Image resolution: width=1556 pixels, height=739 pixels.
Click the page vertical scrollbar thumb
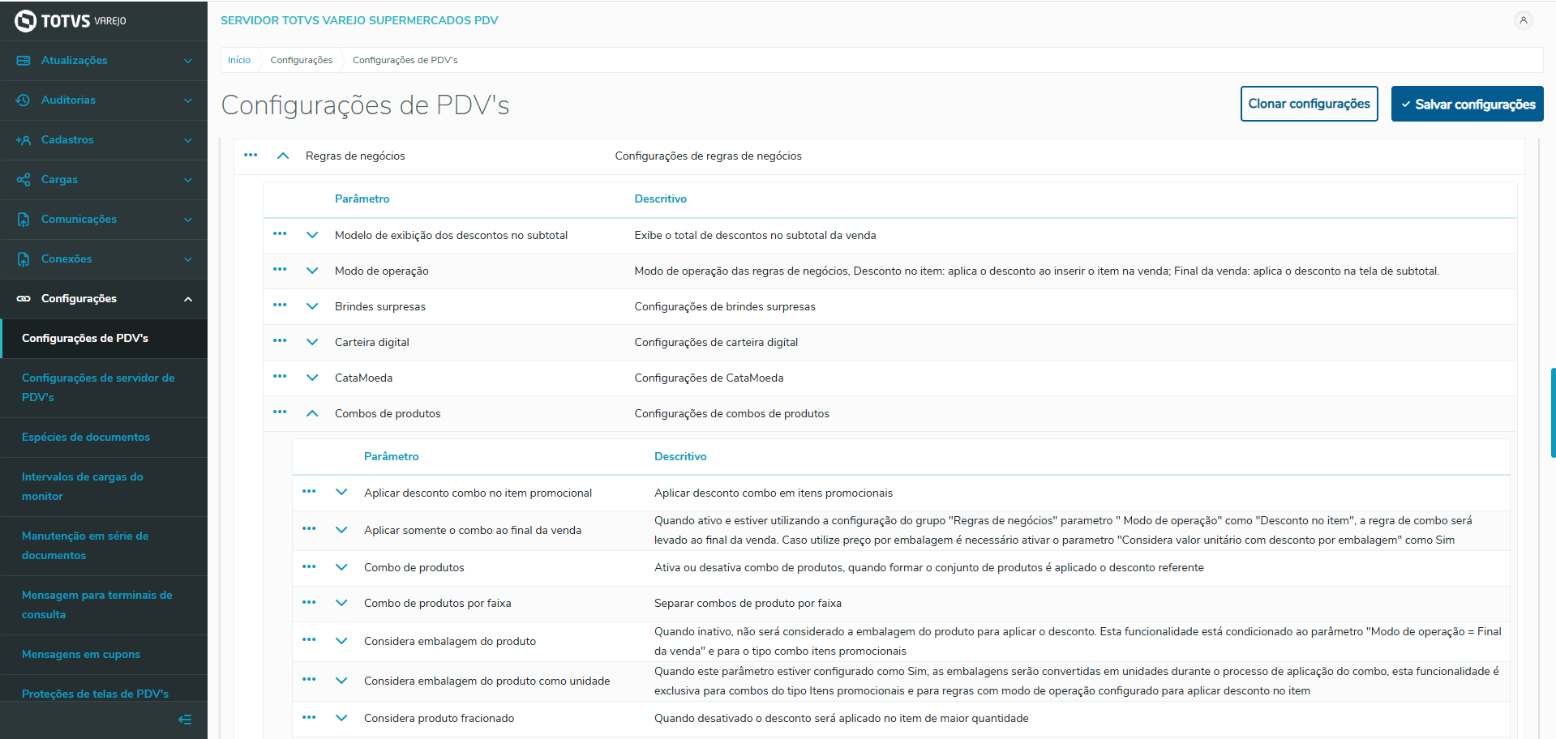coord(1553,412)
